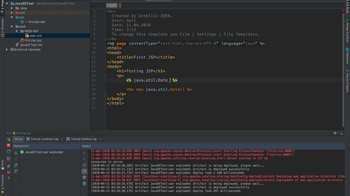Open the Ant Build side tab

point(348,7)
